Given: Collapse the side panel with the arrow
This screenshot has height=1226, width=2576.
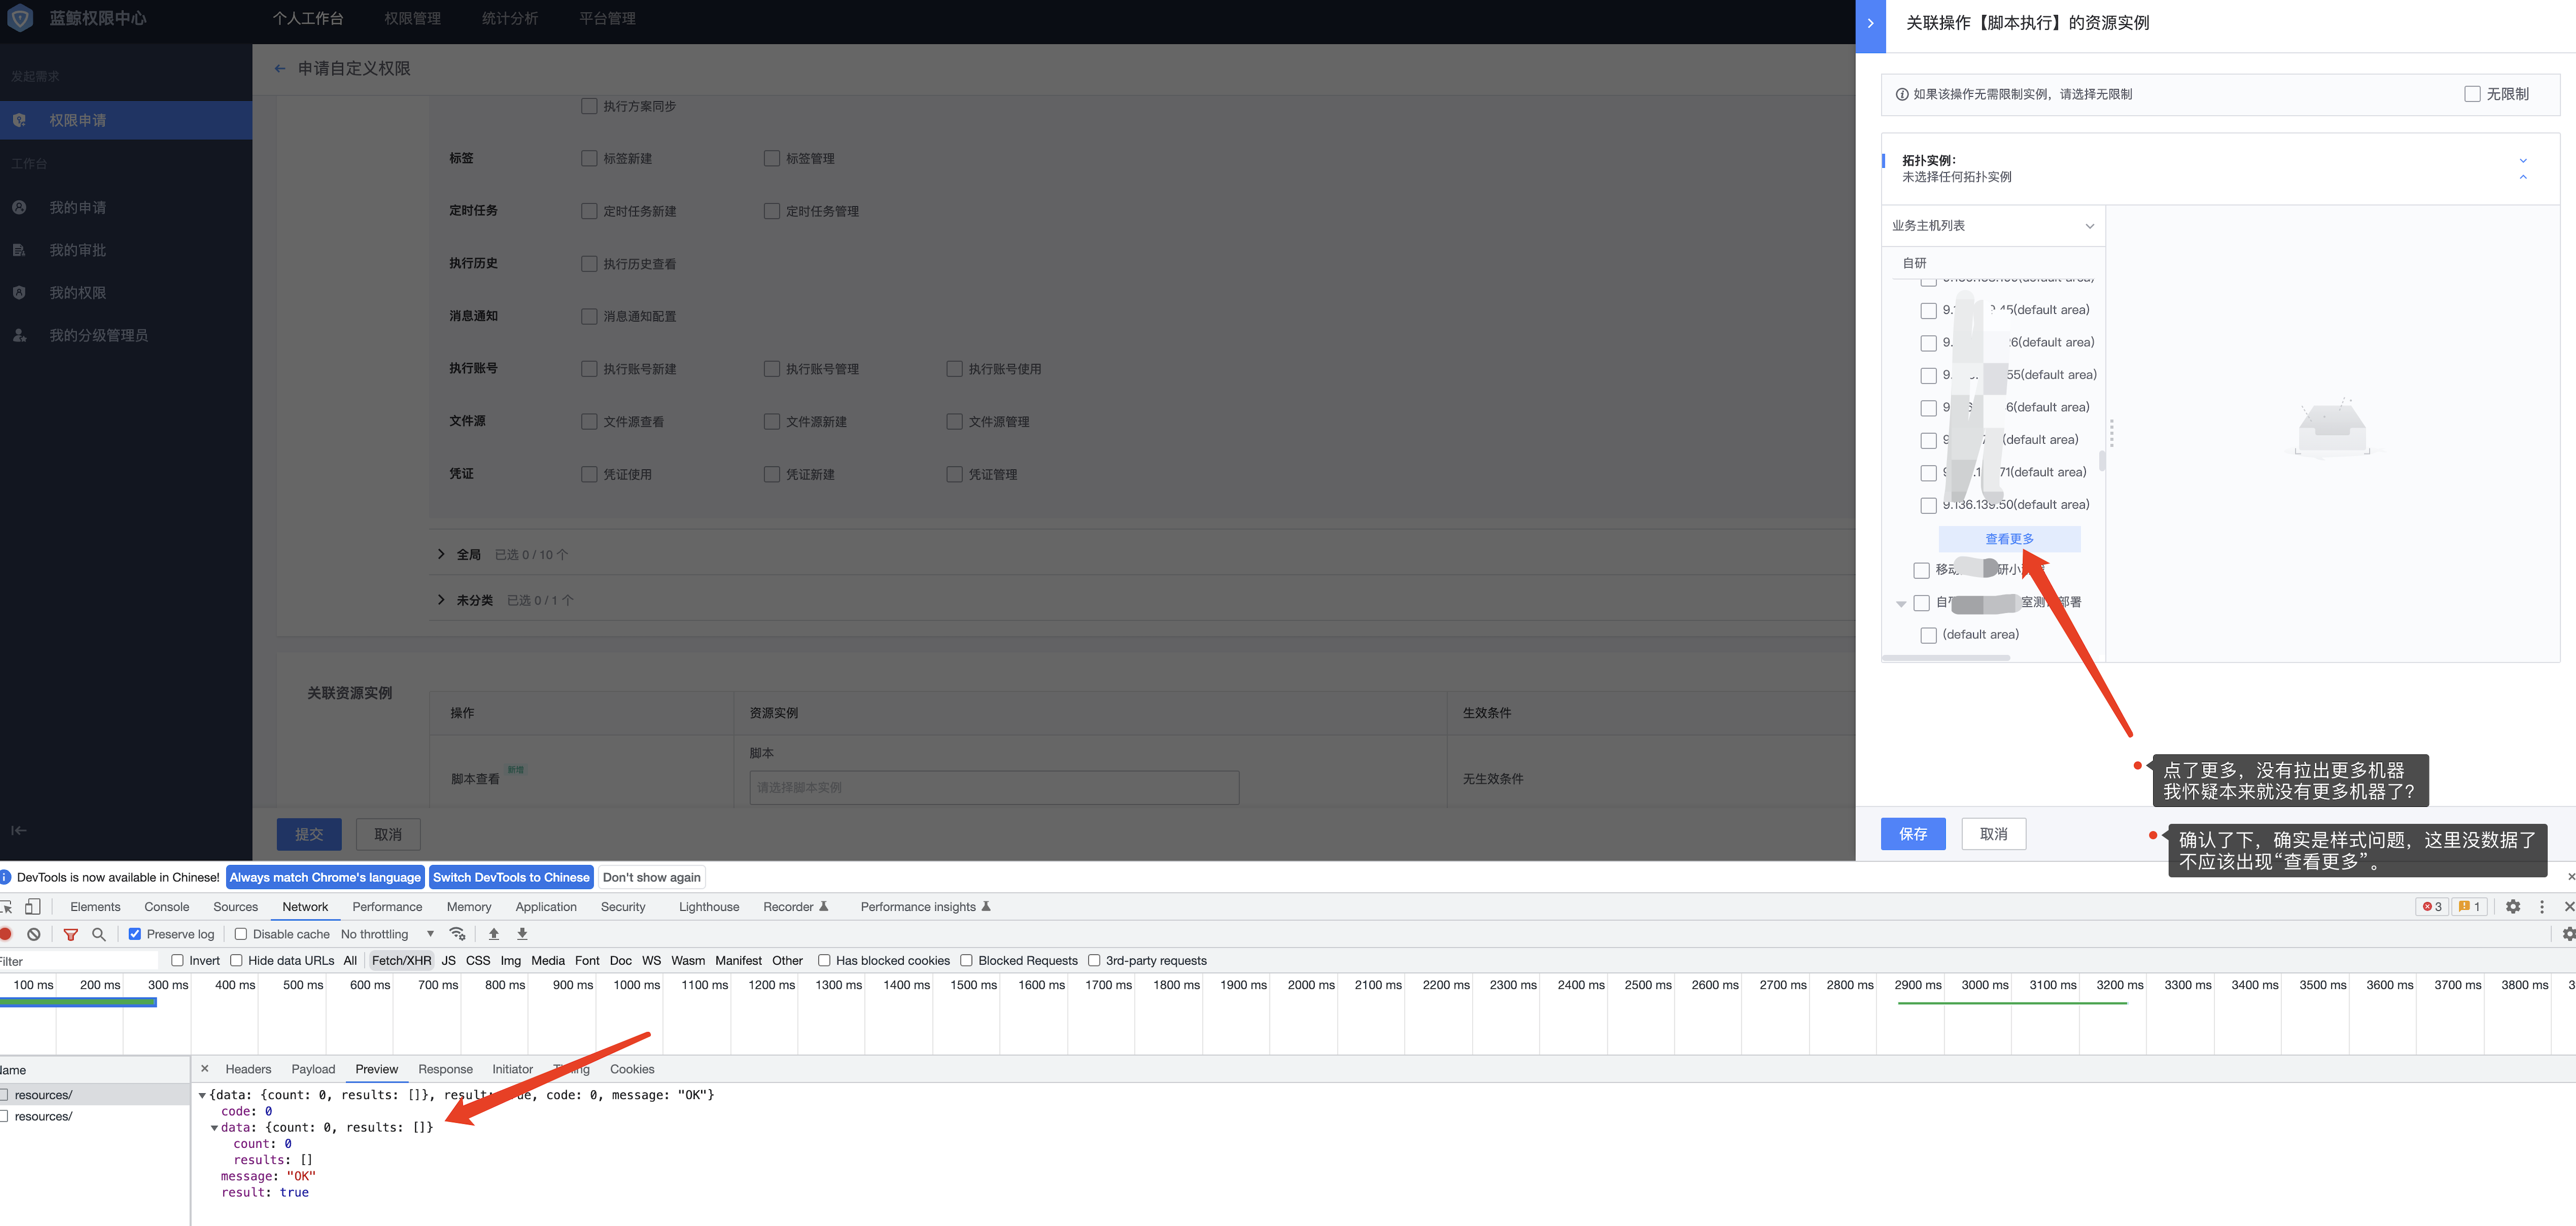Looking at the screenshot, I should (1870, 23).
